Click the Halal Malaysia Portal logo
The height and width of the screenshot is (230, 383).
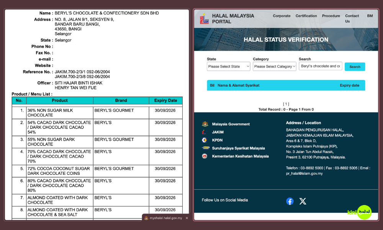(204, 18)
